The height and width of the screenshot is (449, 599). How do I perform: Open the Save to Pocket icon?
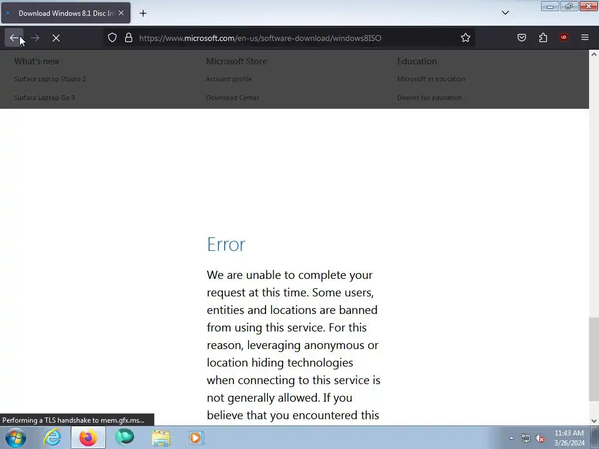point(521,38)
